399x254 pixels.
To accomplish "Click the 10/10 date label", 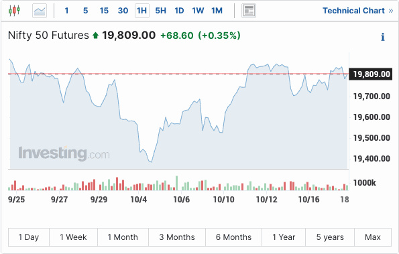I will (x=224, y=200).
